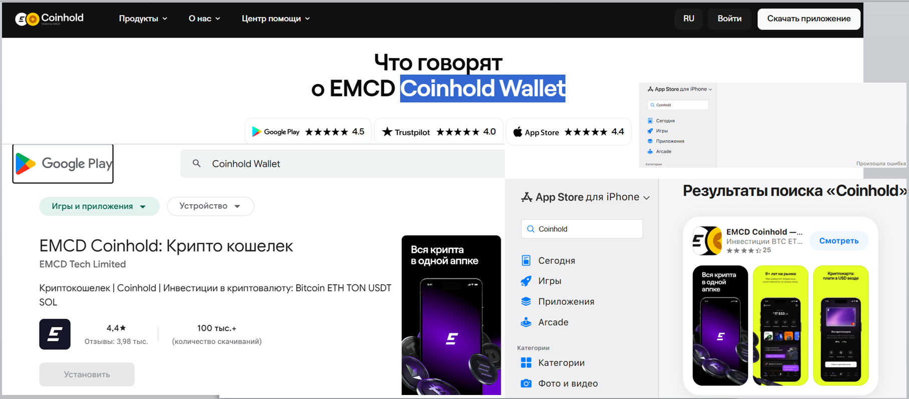Open the App Store 4.4 rating badge
Viewport: 909px width, 399px height.
click(x=568, y=132)
